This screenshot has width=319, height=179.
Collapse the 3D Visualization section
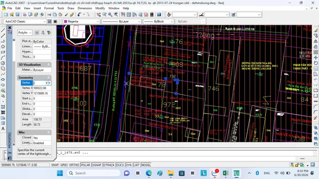tap(49, 65)
